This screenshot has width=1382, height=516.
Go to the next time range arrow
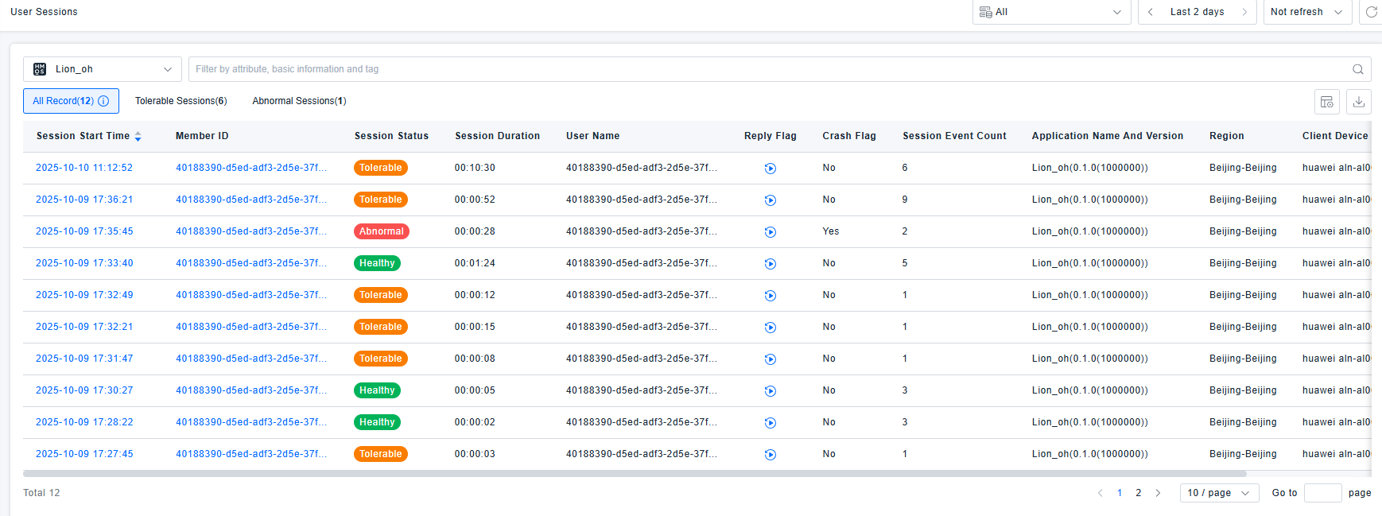[x=1244, y=12]
